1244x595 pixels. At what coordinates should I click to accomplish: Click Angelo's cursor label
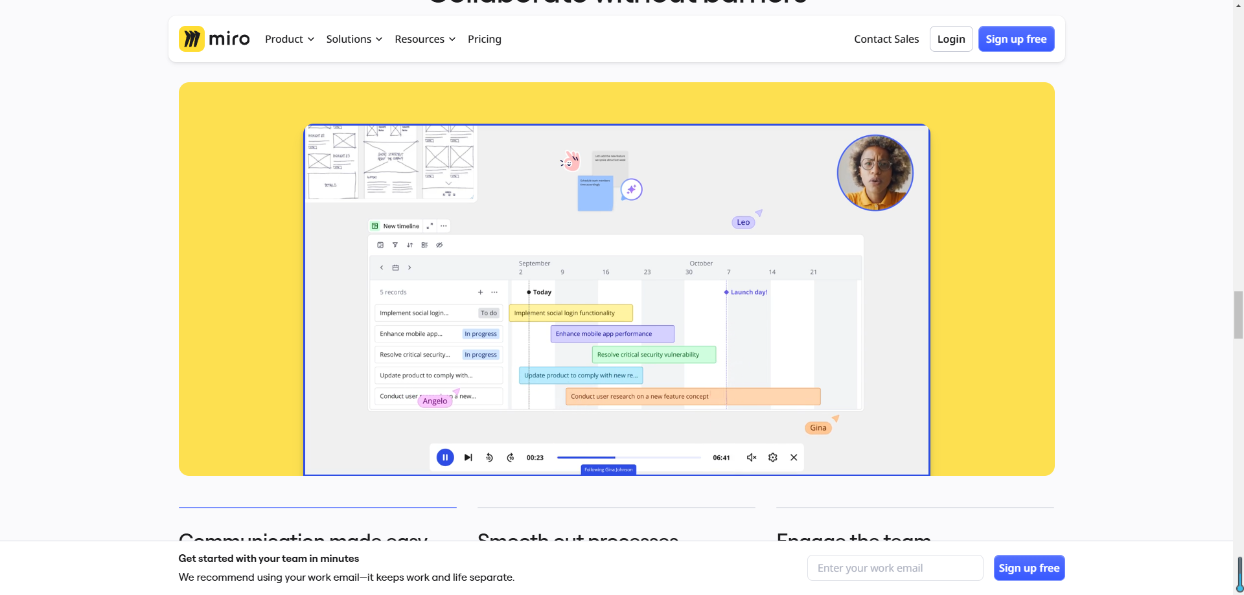(435, 401)
